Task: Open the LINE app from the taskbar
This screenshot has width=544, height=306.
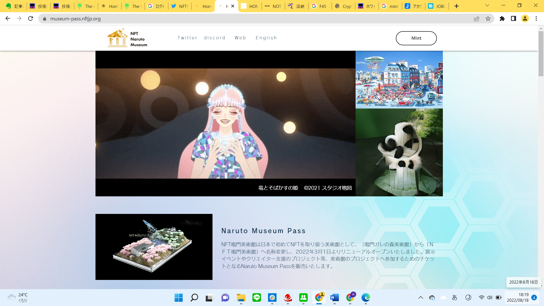Action: [x=256, y=297]
